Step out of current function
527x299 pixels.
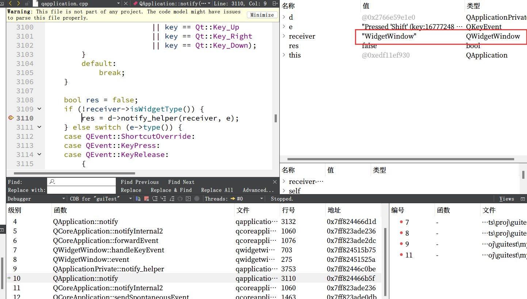coord(172,199)
